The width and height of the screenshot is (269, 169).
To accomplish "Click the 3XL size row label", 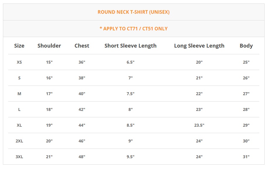I will pyautogui.click(x=19, y=157).
